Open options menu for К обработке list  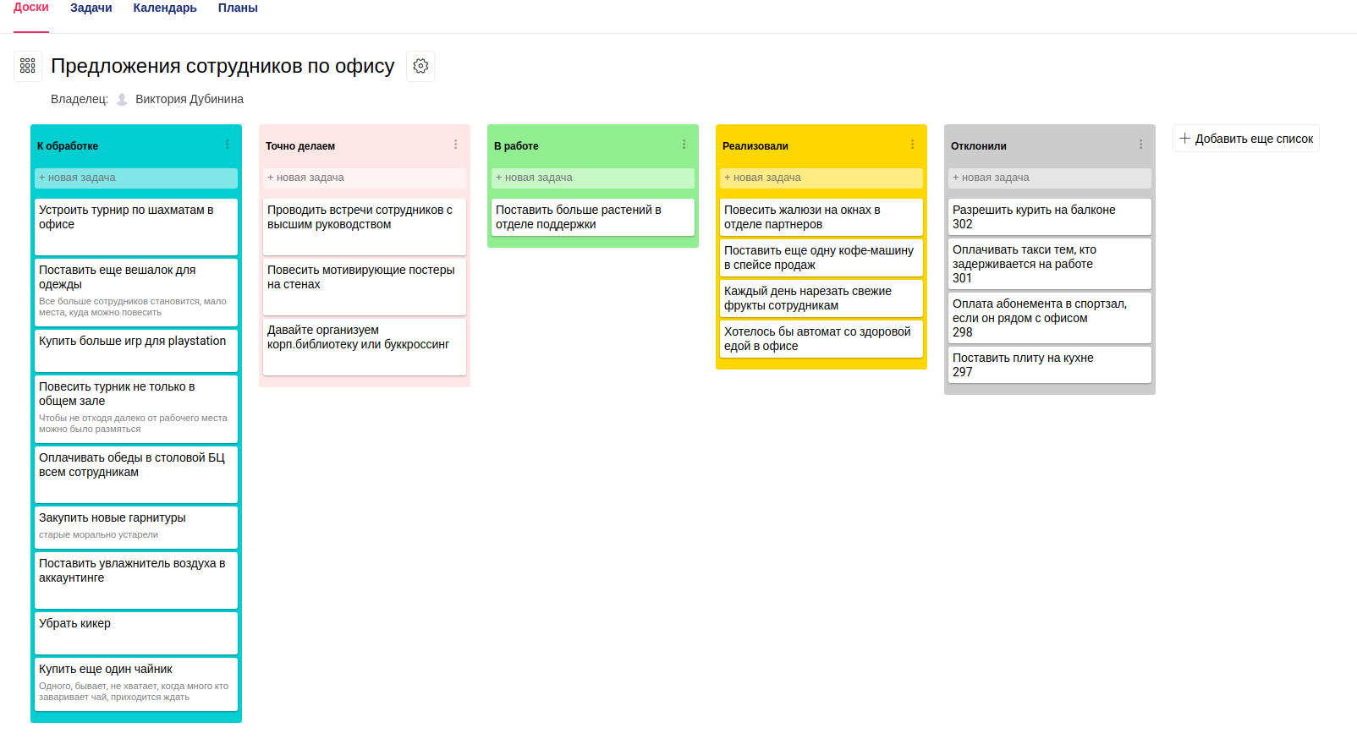(227, 145)
